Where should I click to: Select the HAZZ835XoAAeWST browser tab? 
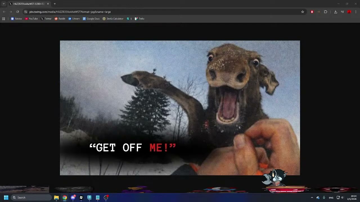[x=29, y=4]
